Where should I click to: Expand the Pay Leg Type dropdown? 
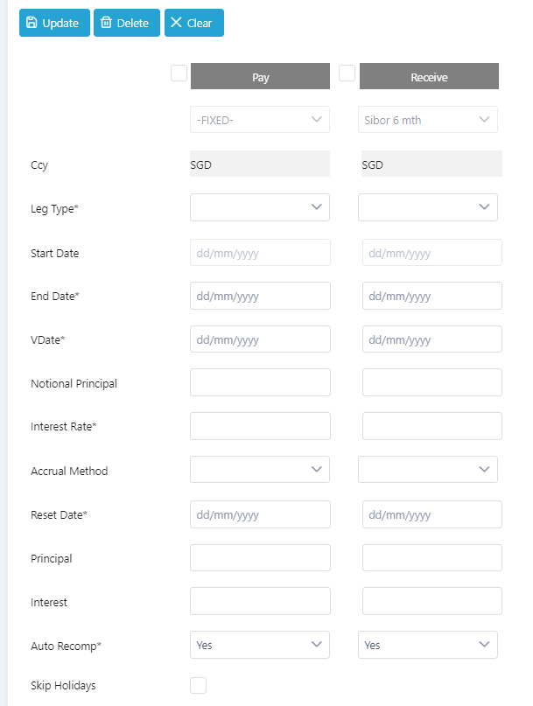260,207
